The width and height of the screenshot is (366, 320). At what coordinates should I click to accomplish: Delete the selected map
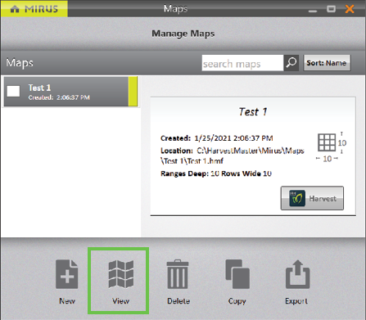point(178,282)
